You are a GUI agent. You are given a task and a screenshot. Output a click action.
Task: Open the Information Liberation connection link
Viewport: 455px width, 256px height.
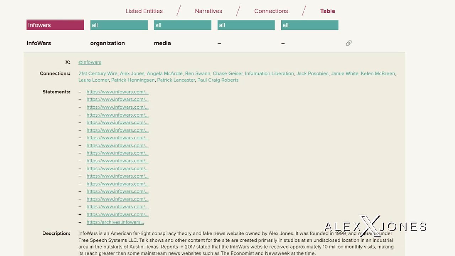(269, 74)
